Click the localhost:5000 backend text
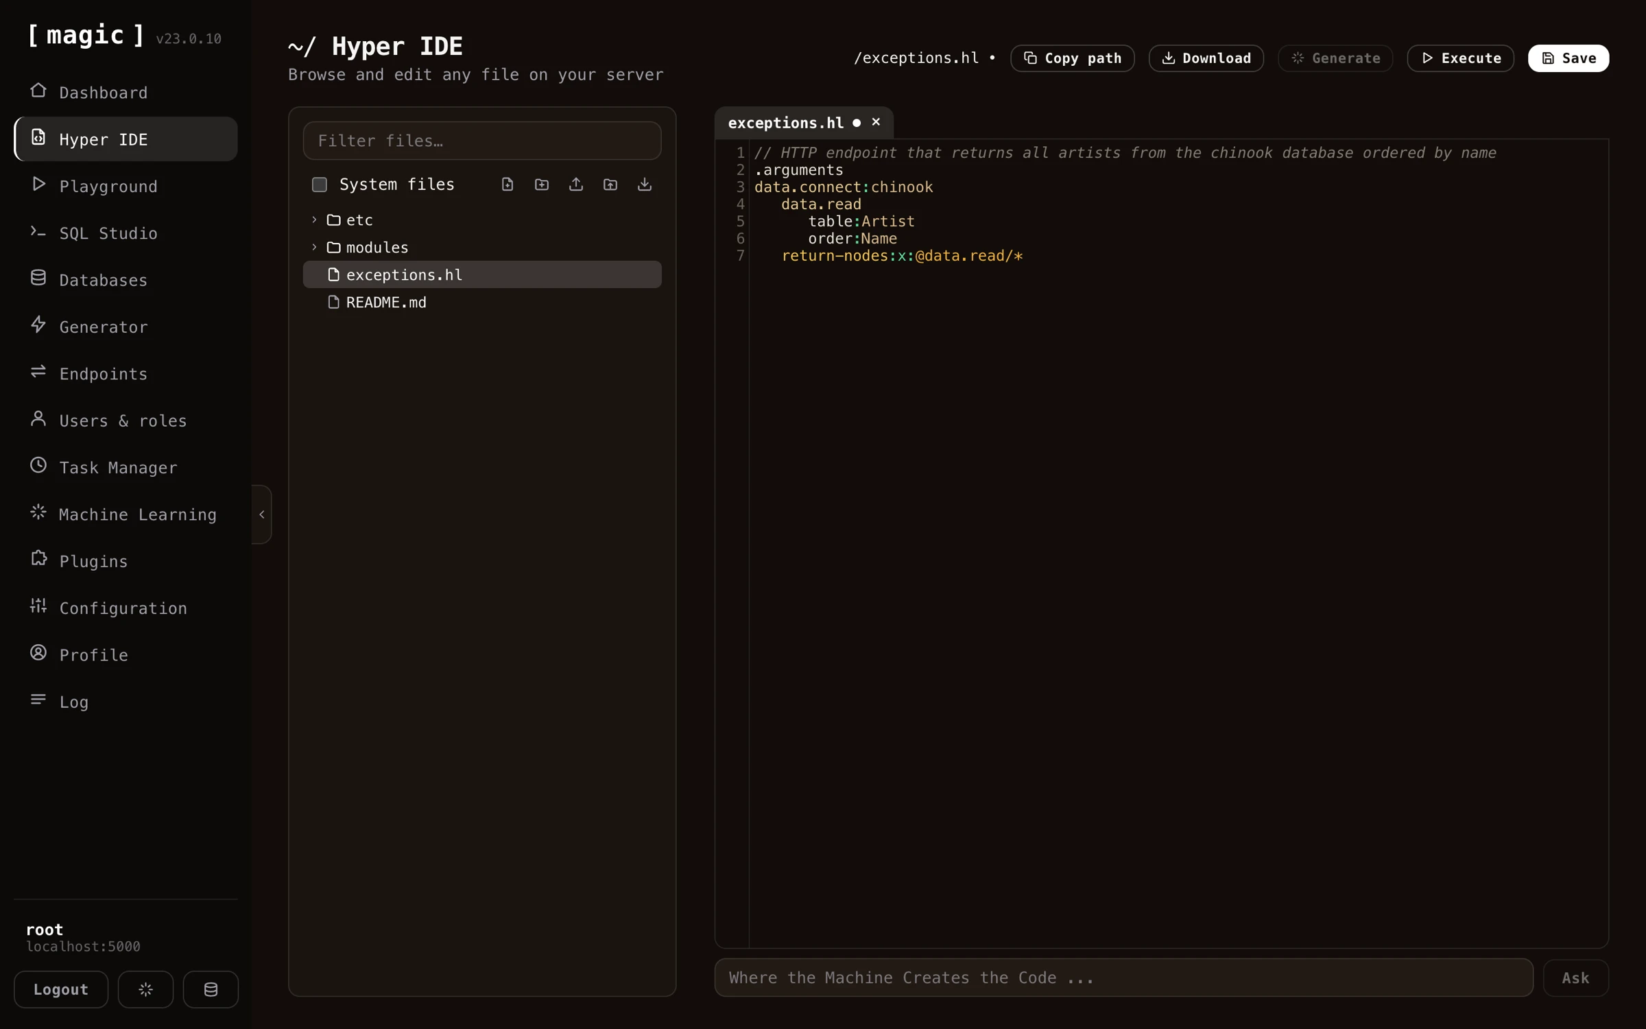This screenshot has height=1029, width=1646. coord(83,947)
